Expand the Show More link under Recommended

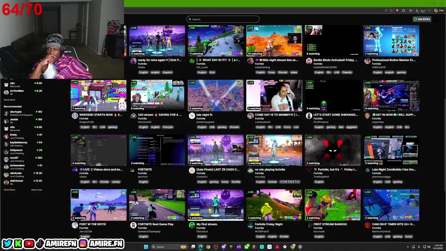pyautogui.click(x=9, y=190)
